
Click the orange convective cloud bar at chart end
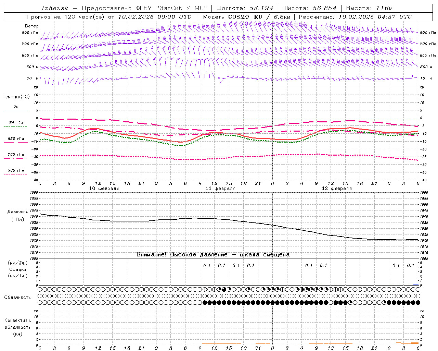point(414,343)
